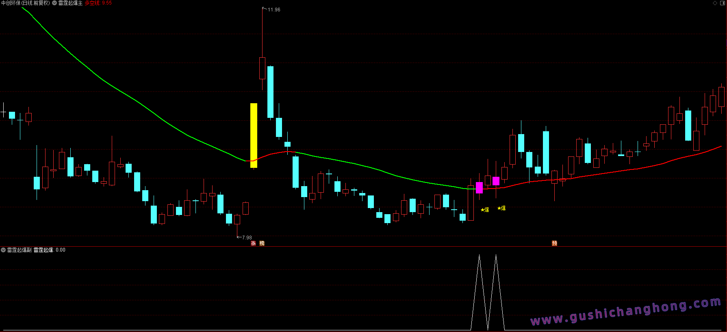Select the tall yellow highlighted candle bar

coord(254,135)
